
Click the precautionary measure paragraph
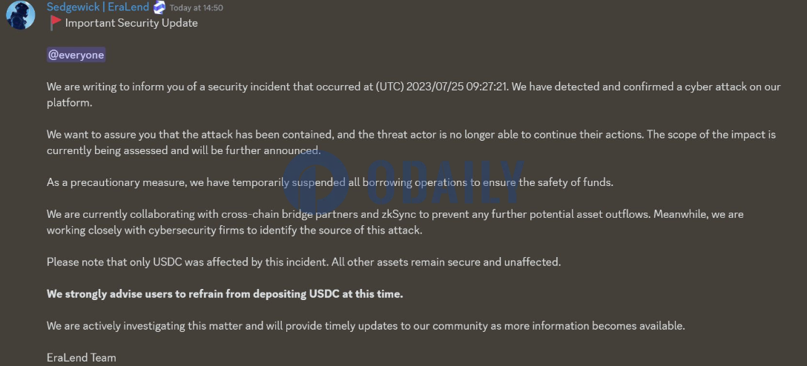330,182
